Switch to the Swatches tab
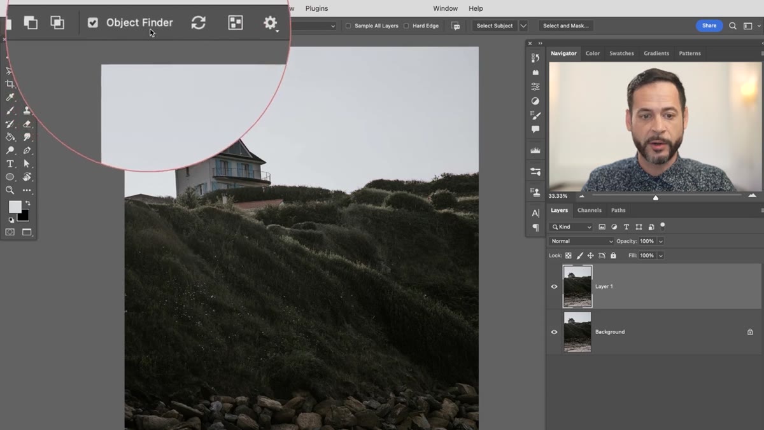Image resolution: width=764 pixels, height=430 pixels. click(x=621, y=53)
